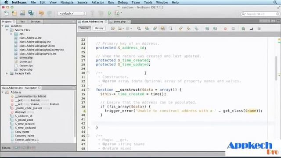Viewport: 281px width, 158px height.
Task: Click the Source view button
Action: pyautogui.click(x=84, y=28)
